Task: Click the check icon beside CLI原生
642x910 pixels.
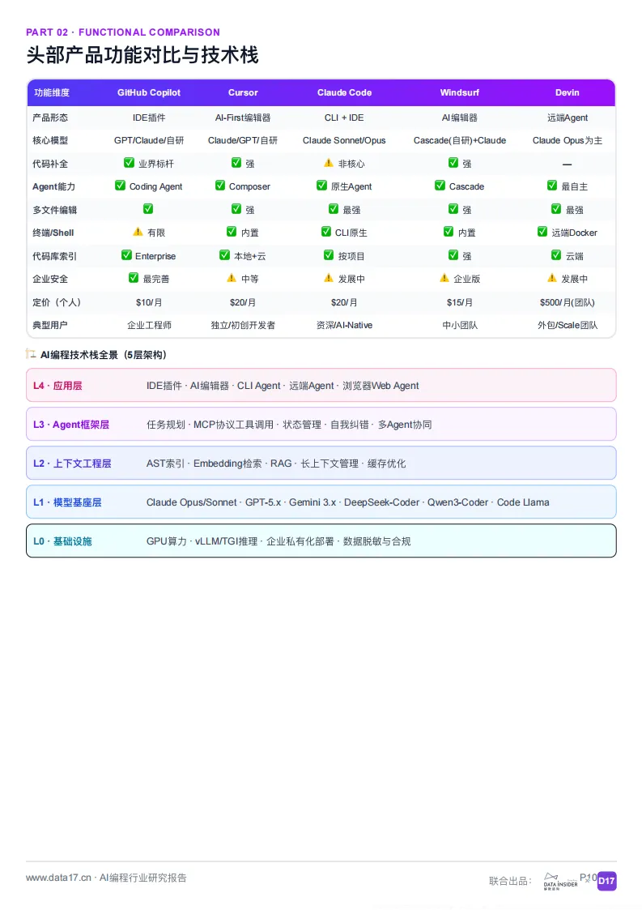Action: point(326,232)
